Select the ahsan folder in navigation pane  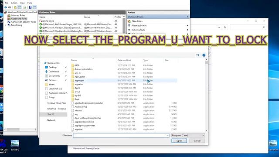click(51, 84)
